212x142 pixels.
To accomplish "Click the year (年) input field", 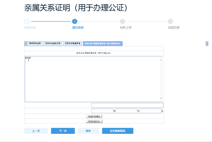I will coord(102,111).
